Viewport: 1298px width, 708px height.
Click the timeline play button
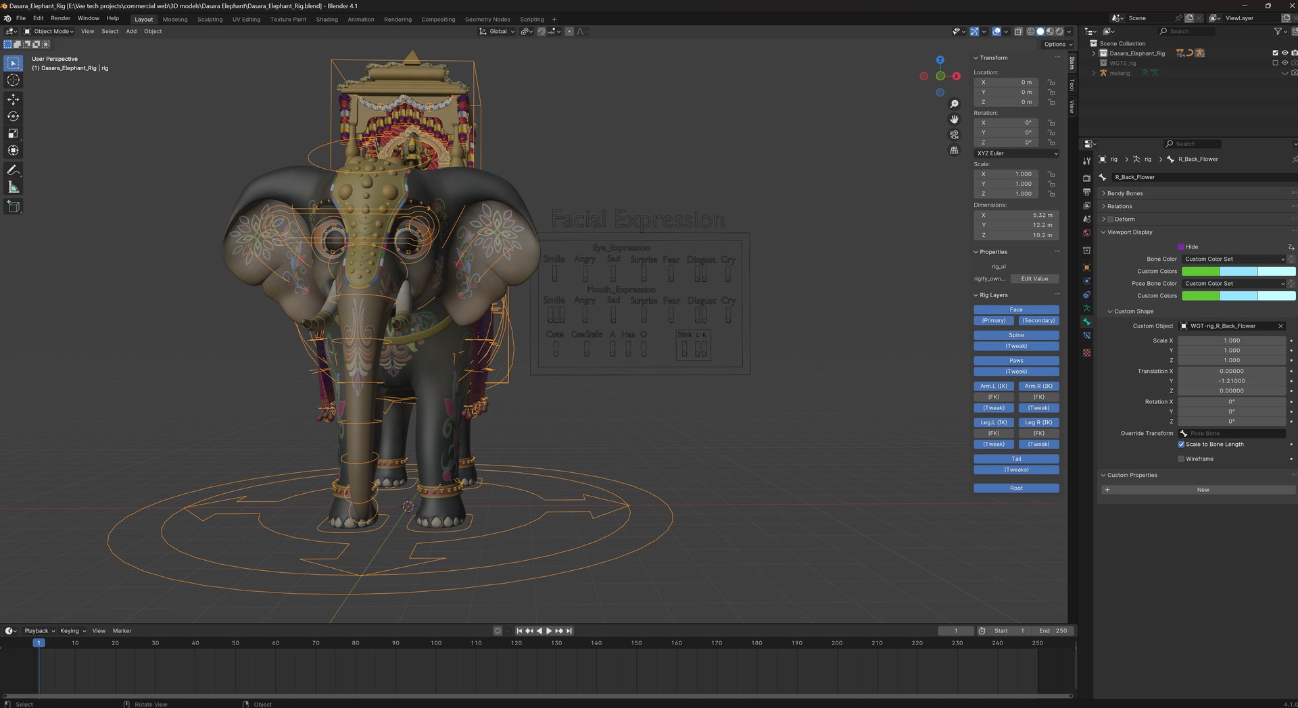click(x=549, y=631)
